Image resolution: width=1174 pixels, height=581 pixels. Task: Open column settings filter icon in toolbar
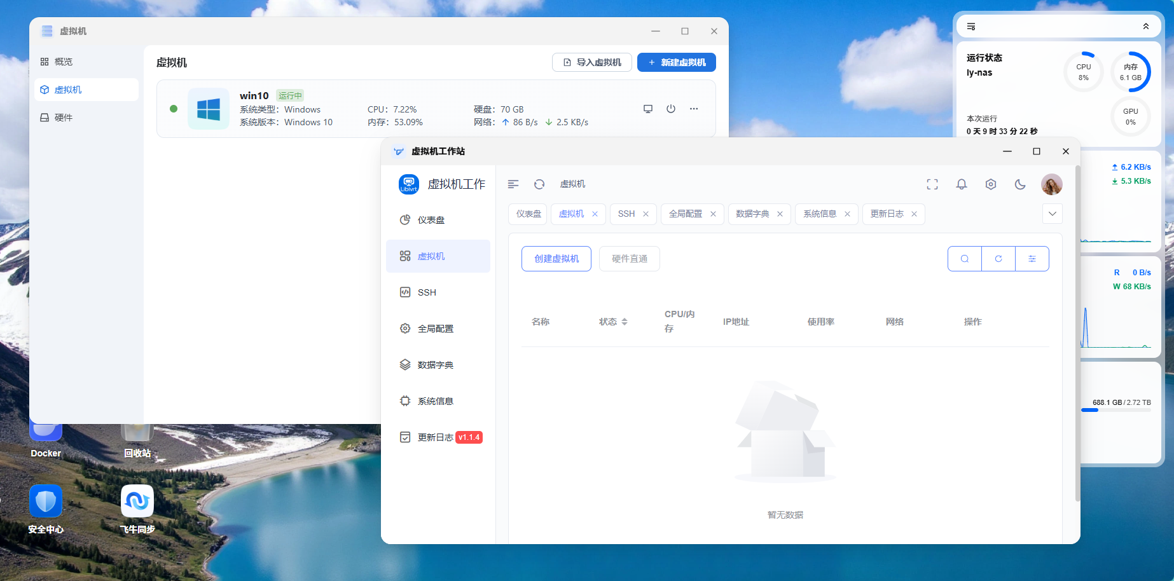pos(1032,259)
